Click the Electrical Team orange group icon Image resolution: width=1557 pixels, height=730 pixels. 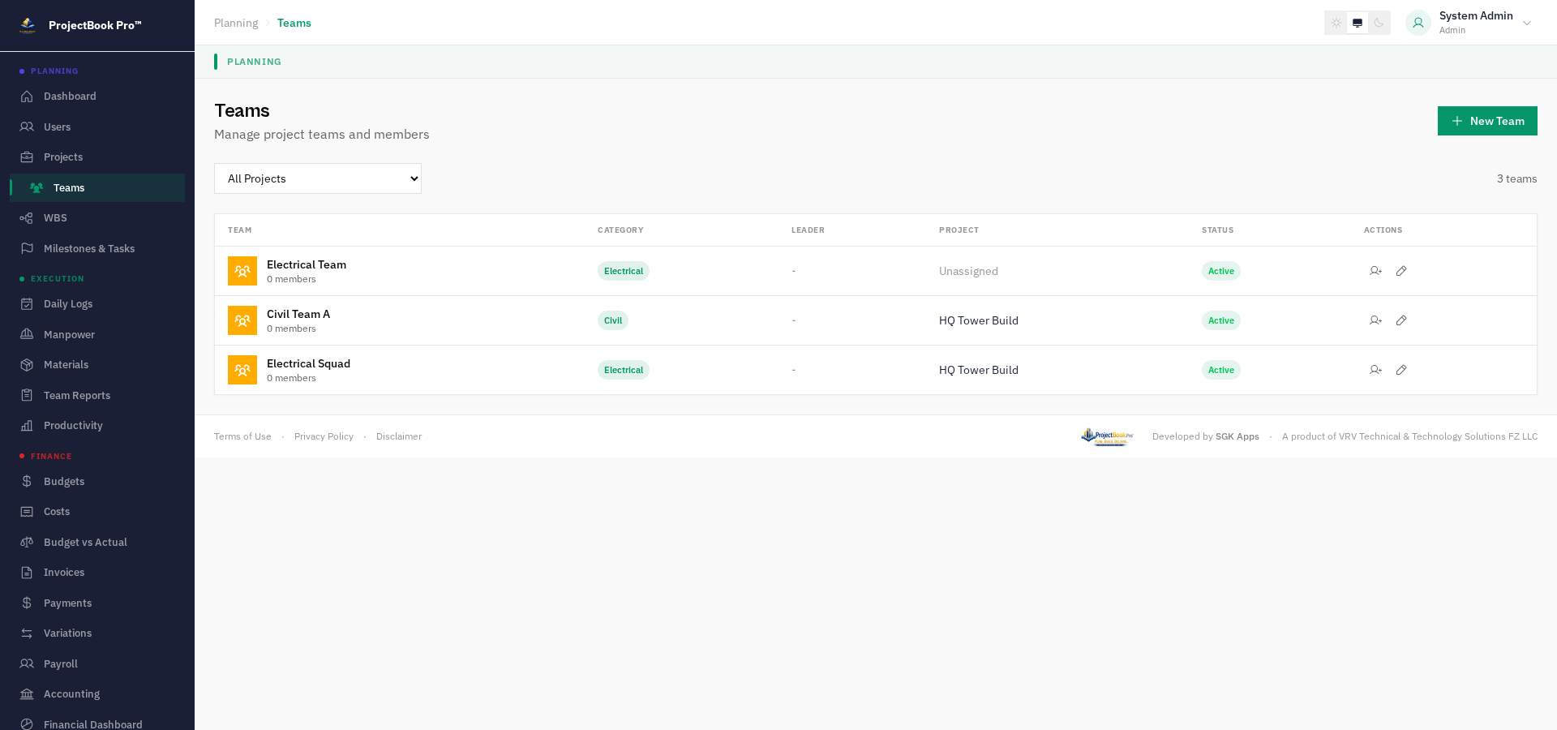pos(242,271)
